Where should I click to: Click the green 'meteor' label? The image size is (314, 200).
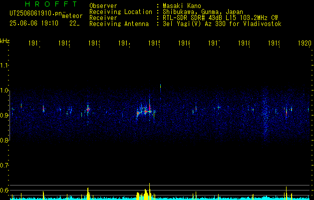tap(72, 16)
